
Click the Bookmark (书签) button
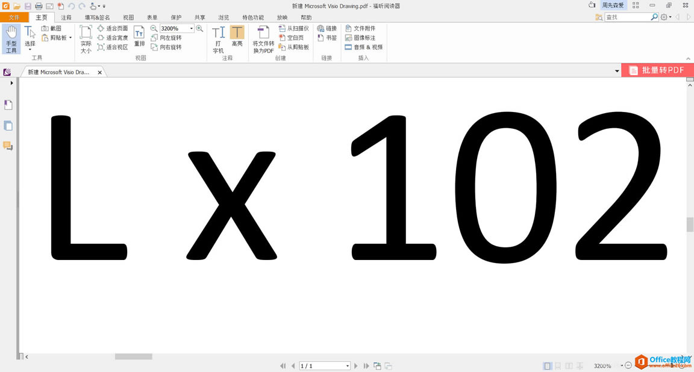327,38
